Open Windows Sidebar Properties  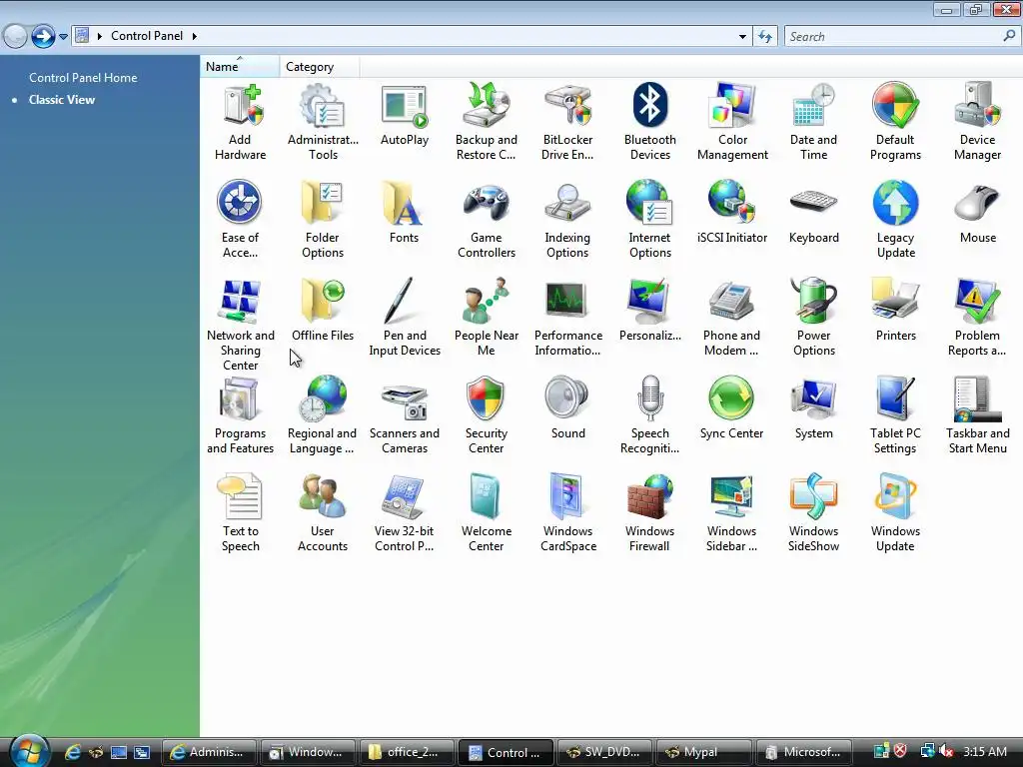click(x=732, y=513)
